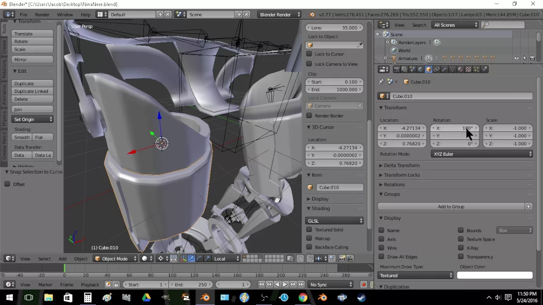
Task: Open the Texture properties checkerboard tab
Action: 468,69
